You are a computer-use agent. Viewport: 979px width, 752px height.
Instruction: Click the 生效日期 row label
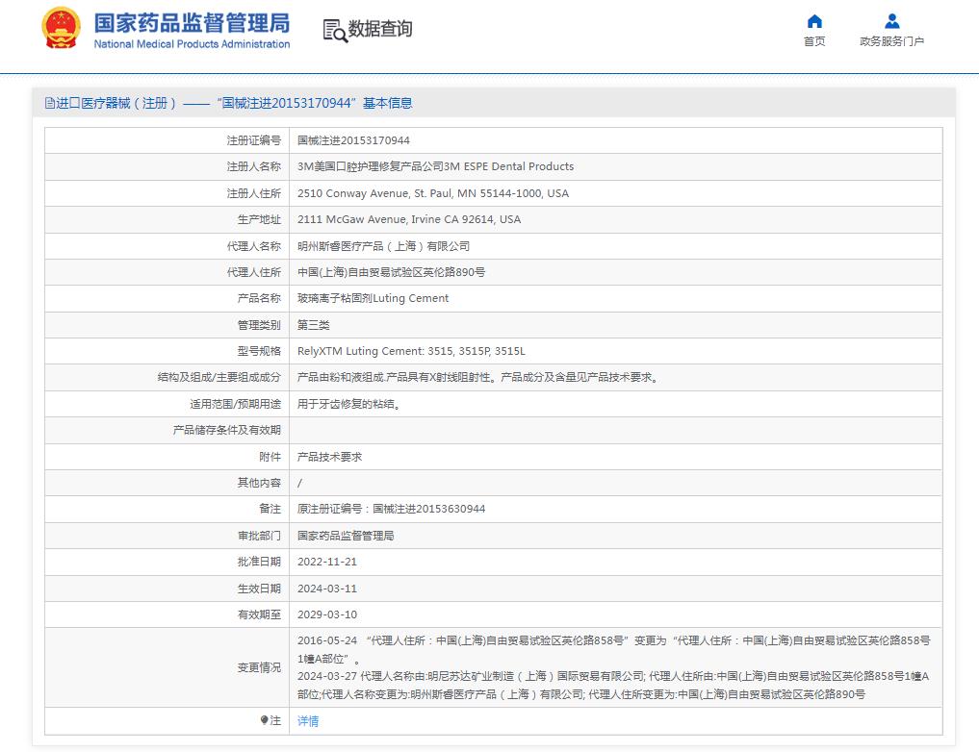pos(259,589)
